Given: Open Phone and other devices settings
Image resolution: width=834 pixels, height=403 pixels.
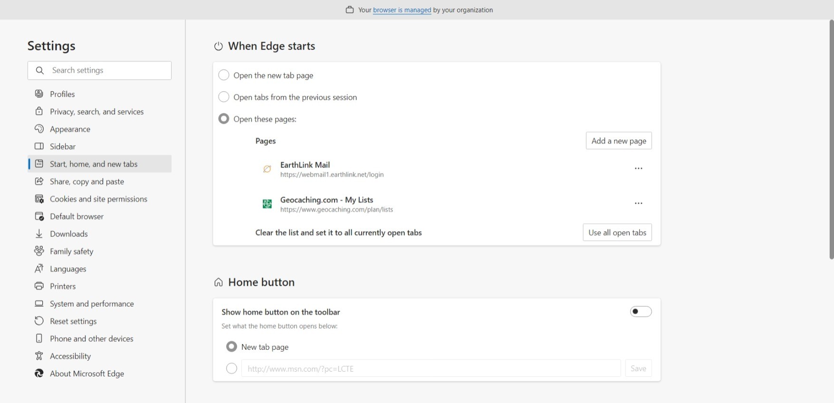Looking at the screenshot, I should coord(100,338).
